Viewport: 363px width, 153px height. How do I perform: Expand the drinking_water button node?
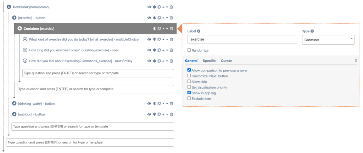point(14,104)
